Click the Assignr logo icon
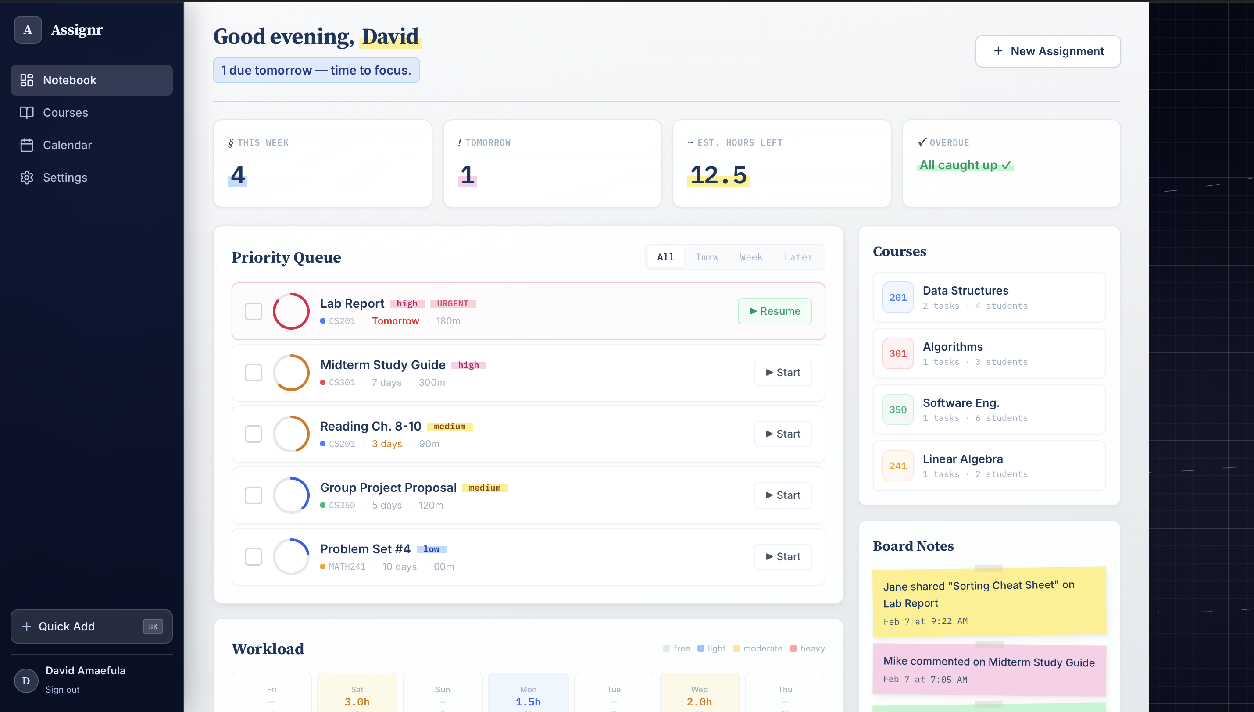The width and height of the screenshot is (1254, 712). click(28, 30)
